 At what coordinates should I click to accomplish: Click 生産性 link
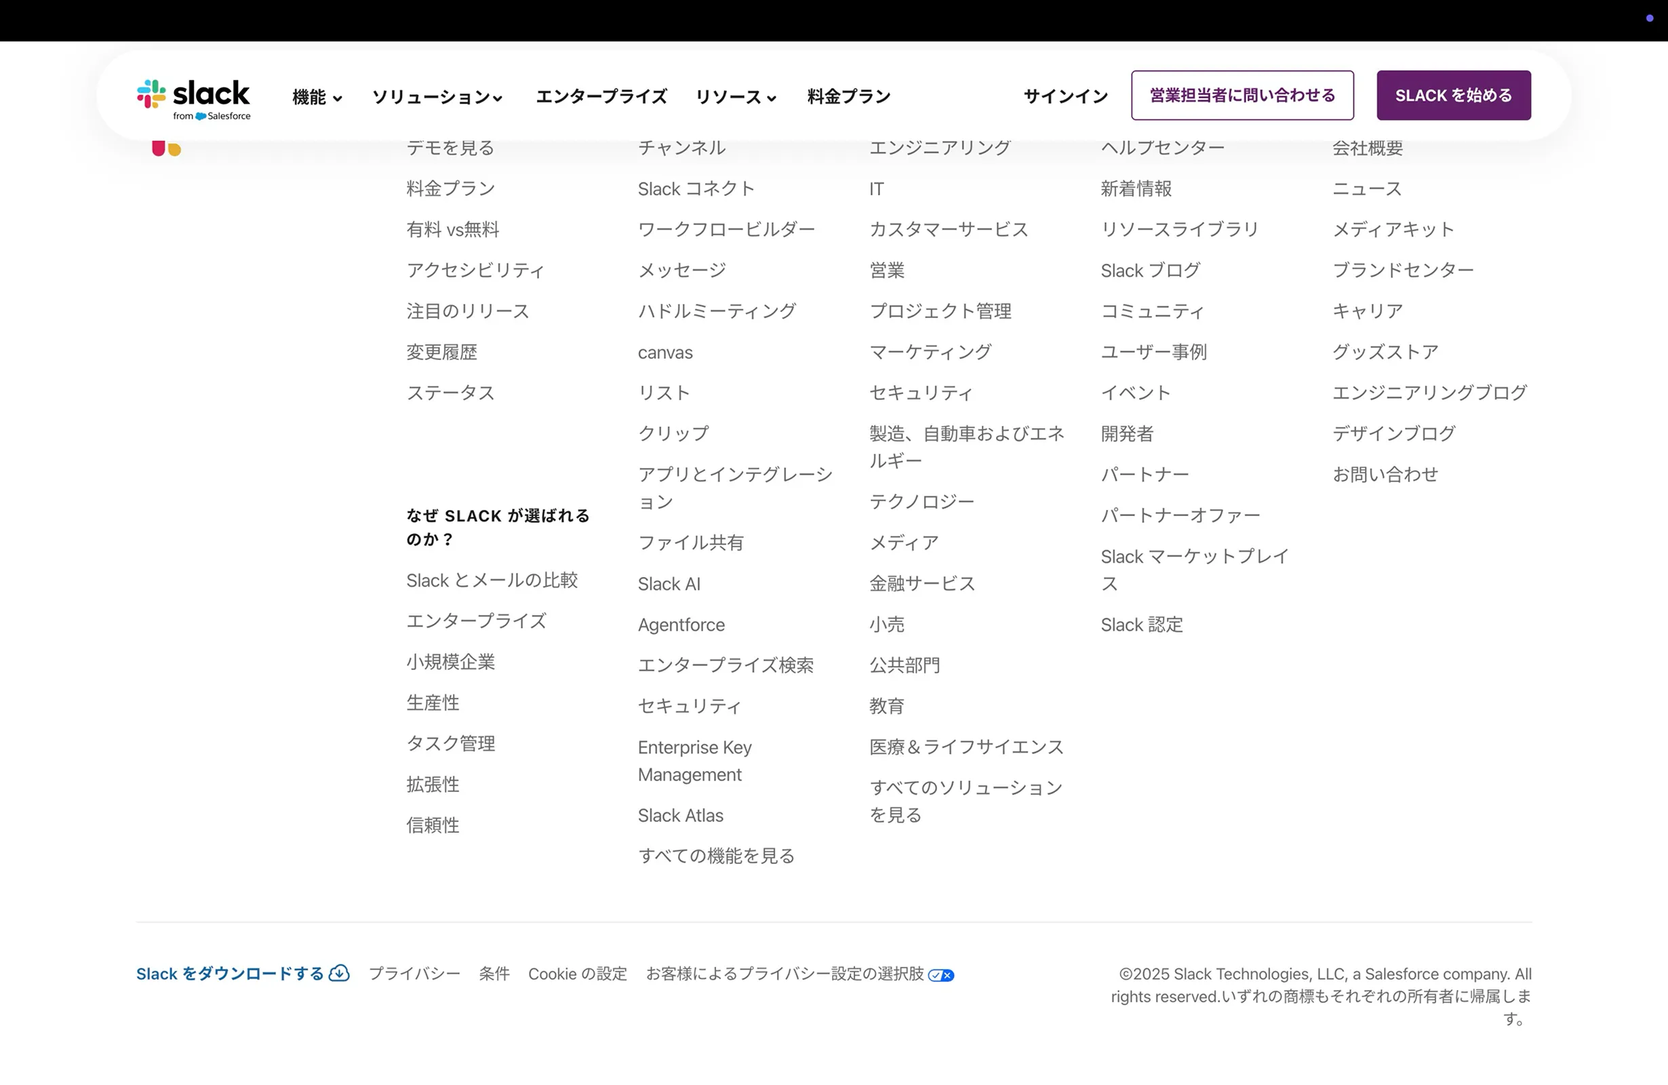point(433,703)
